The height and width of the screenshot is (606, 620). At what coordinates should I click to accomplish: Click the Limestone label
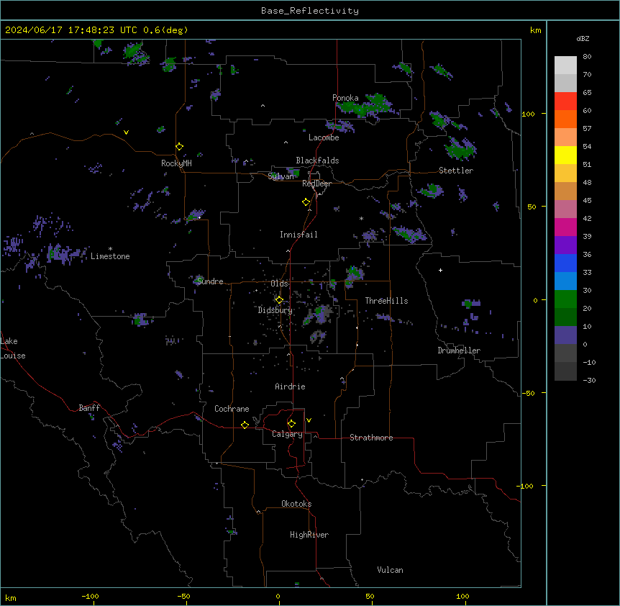[x=110, y=256]
